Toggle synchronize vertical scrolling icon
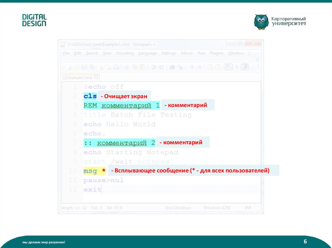The width and height of the screenshot is (332, 248). click(210, 67)
